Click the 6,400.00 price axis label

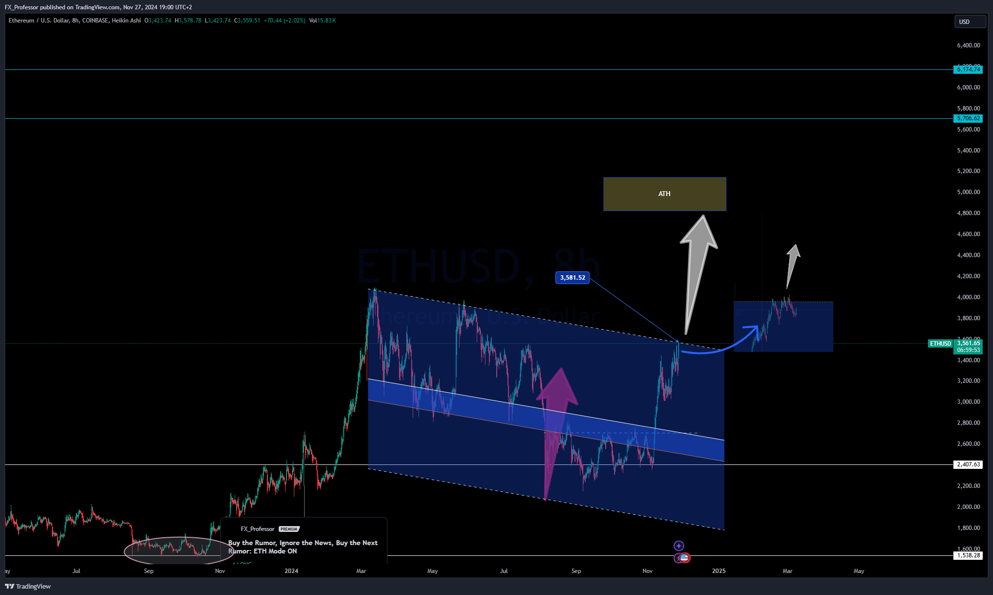click(968, 45)
